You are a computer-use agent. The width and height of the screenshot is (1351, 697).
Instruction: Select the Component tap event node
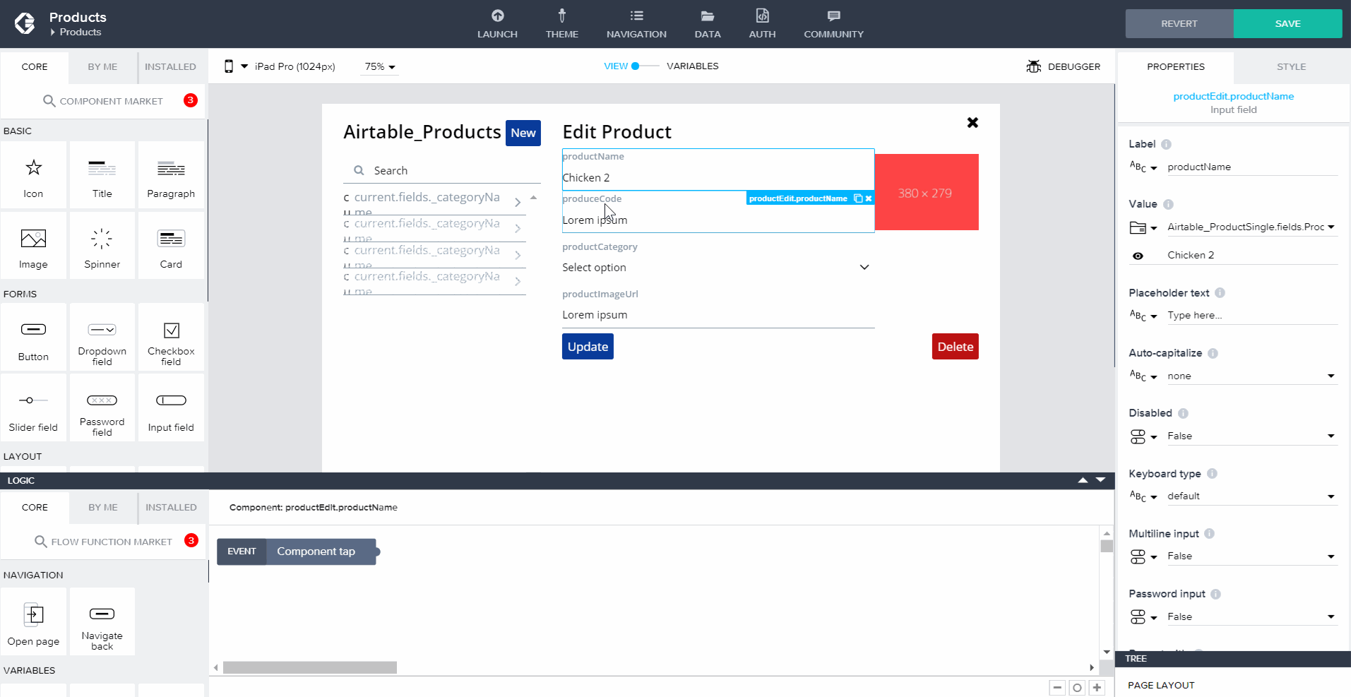point(297,552)
